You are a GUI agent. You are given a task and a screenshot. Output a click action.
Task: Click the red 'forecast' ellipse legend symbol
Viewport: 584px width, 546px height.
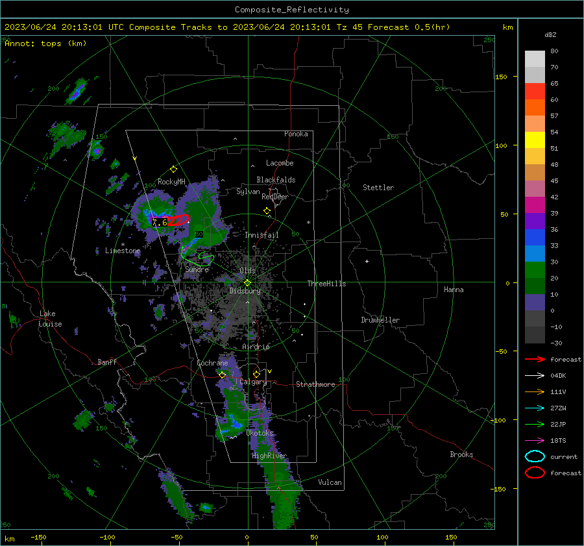[x=535, y=473]
